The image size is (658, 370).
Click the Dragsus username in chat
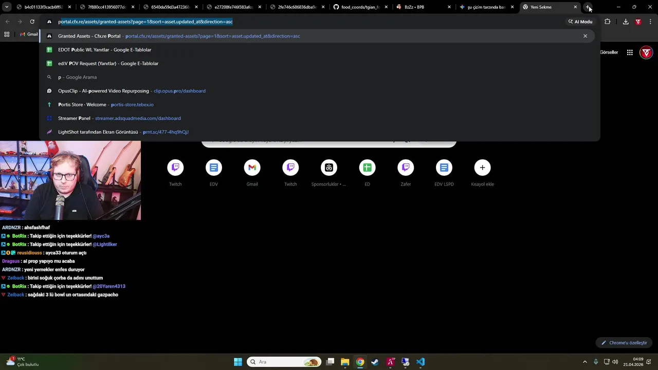[x=11, y=261]
